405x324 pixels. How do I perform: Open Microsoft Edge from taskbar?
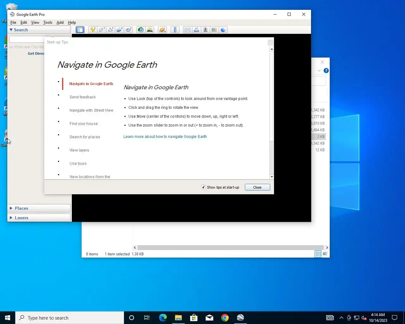coord(163,318)
